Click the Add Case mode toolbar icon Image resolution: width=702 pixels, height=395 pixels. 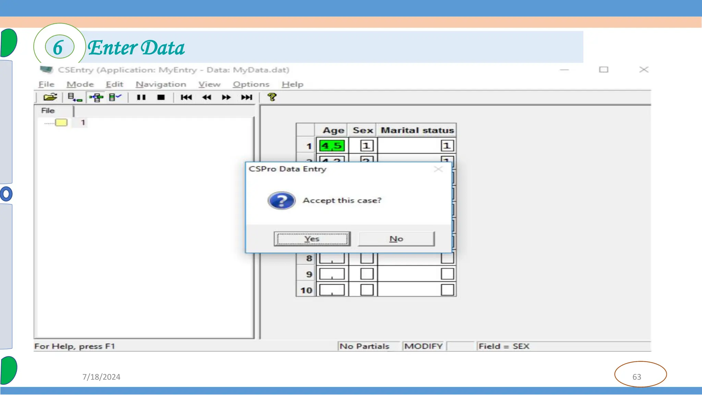click(75, 97)
